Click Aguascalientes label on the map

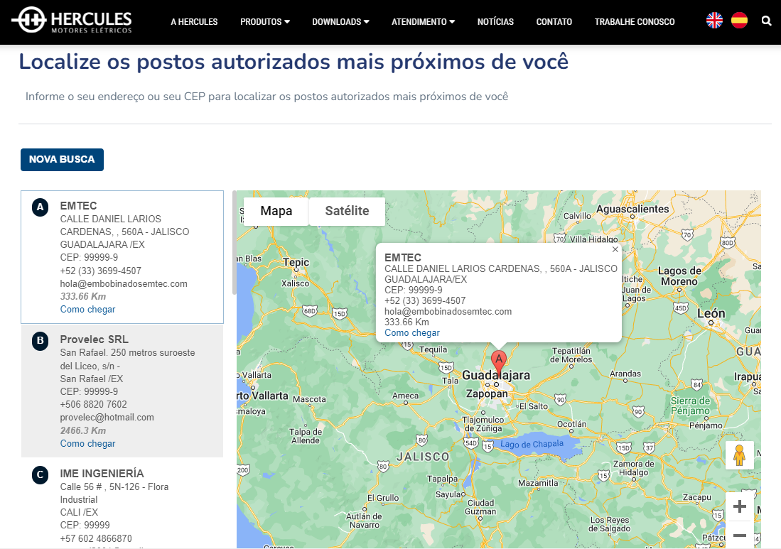click(632, 209)
